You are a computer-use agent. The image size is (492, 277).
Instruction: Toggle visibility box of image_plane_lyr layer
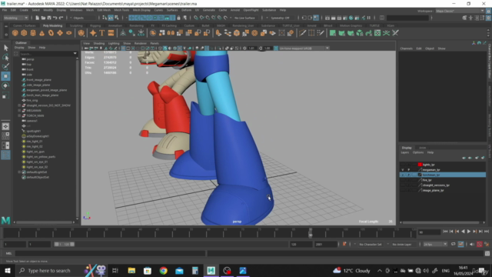[403, 190]
